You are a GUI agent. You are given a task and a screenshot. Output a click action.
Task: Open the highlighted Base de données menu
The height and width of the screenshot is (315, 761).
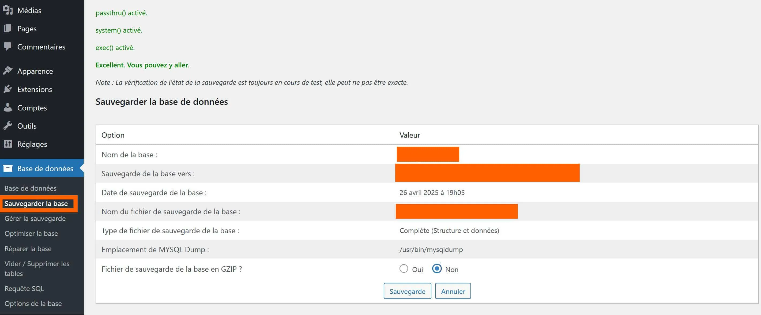(42, 168)
